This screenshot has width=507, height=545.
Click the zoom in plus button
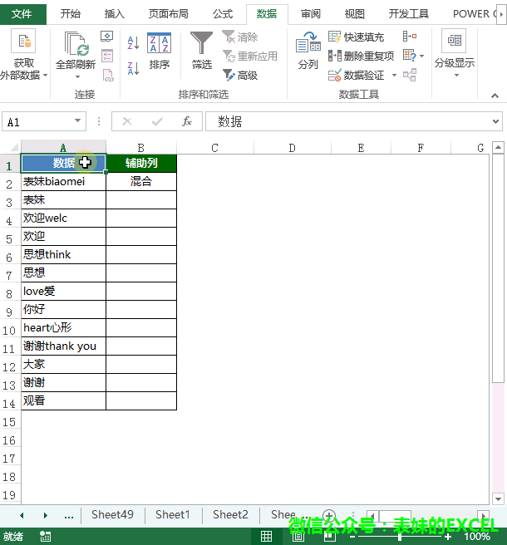(x=448, y=537)
